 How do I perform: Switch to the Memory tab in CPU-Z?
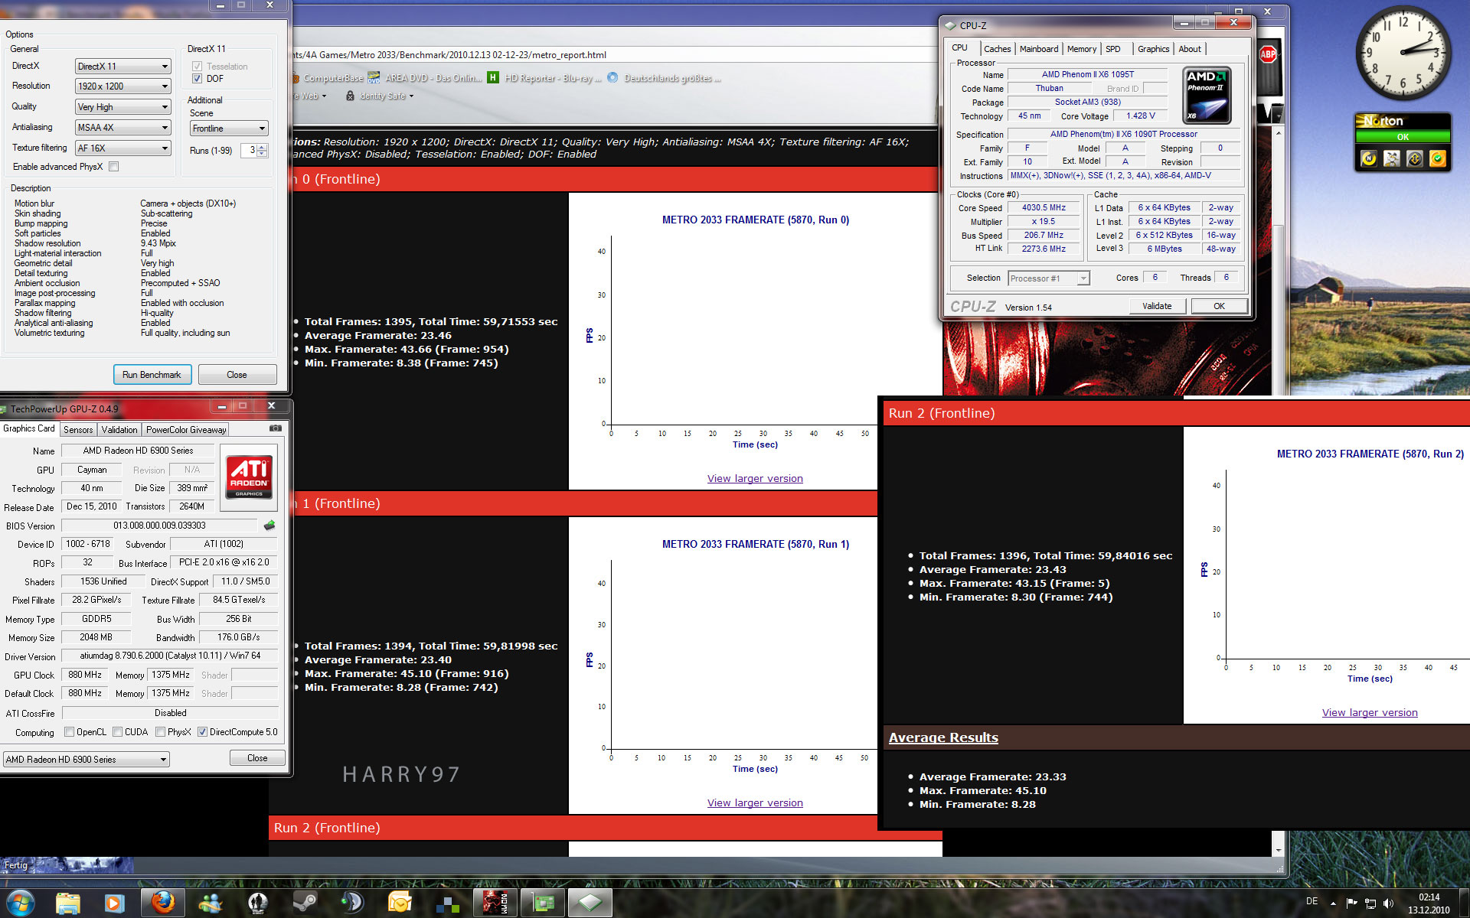point(1082,49)
